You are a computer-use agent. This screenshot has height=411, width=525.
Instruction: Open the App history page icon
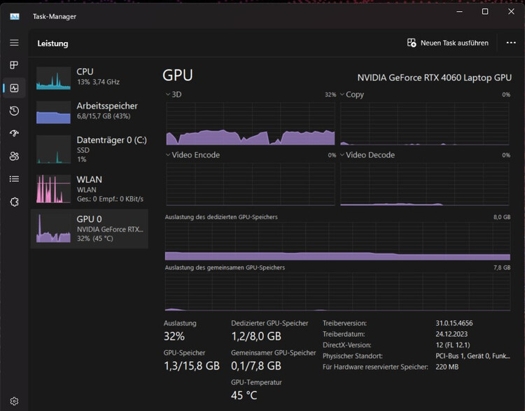click(14, 111)
